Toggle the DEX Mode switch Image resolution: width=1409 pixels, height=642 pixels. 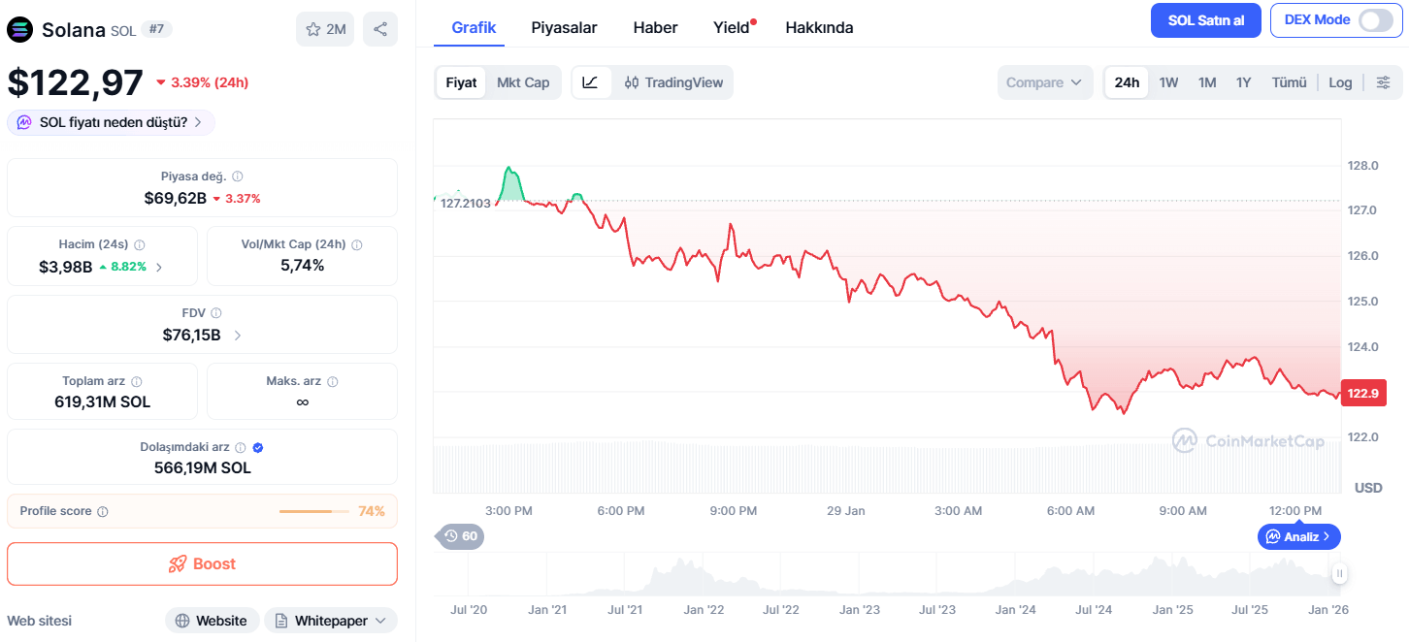(x=1375, y=20)
